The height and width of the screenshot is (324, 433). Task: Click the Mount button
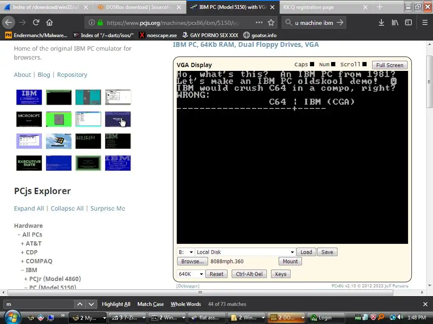(x=290, y=262)
